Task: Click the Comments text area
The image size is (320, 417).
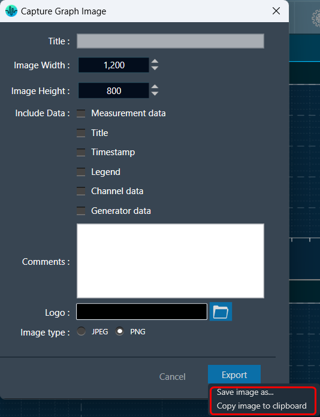Action: tap(170, 261)
